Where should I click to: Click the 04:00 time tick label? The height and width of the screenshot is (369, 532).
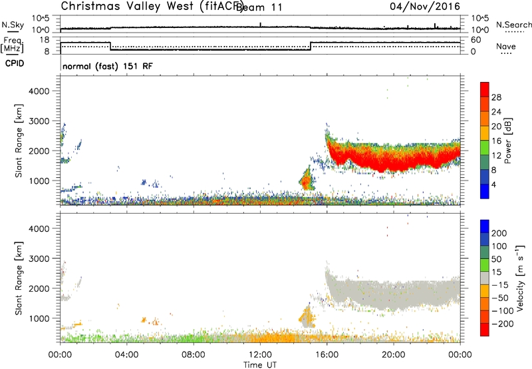(126, 355)
